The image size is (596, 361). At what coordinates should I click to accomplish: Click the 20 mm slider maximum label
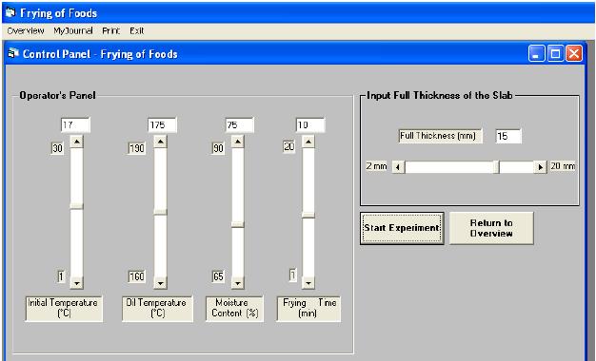point(563,166)
